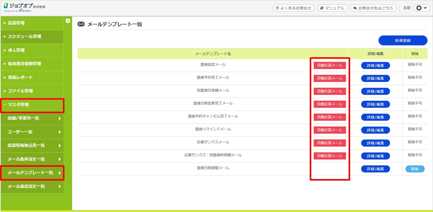Click the mail envelope icon beside page title
This screenshot has width=433, height=212.
click(81, 24)
